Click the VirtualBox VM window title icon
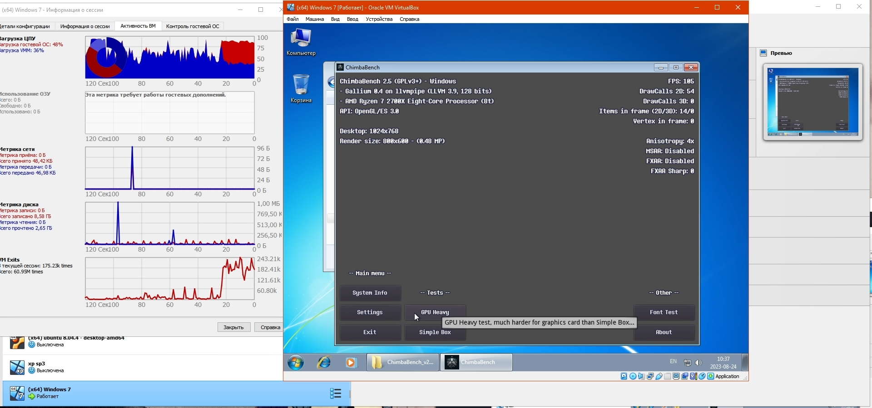872x408 pixels. (291, 7)
